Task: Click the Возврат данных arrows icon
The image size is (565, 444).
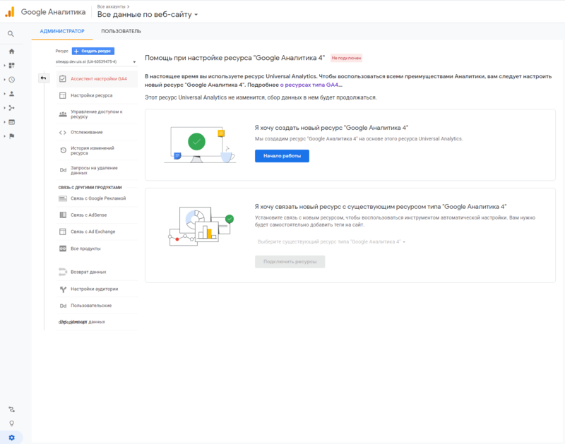Action: click(x=63, y=272)
